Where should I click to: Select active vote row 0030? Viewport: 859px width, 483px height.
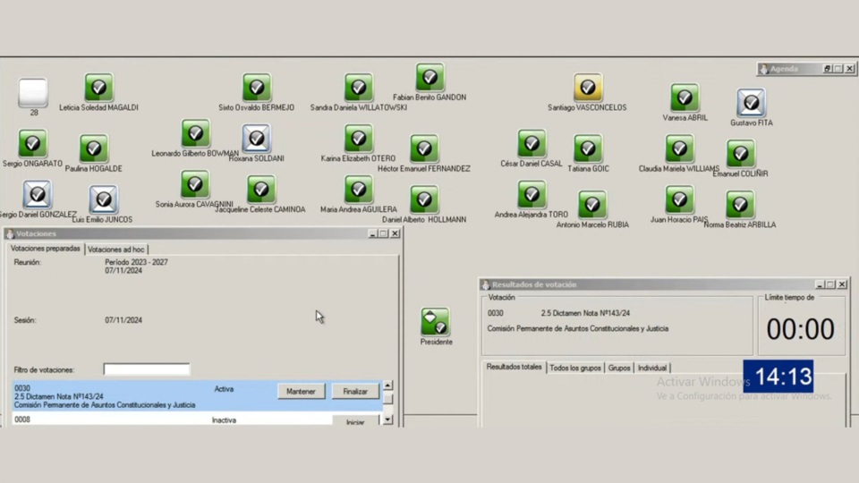click(197, 396)
